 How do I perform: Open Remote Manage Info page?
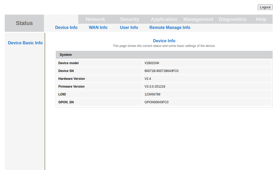click(x=170, y=28)
